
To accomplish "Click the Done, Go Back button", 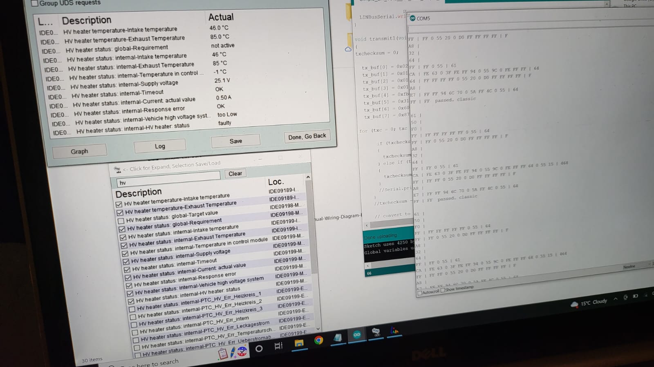I will point(307,137).
